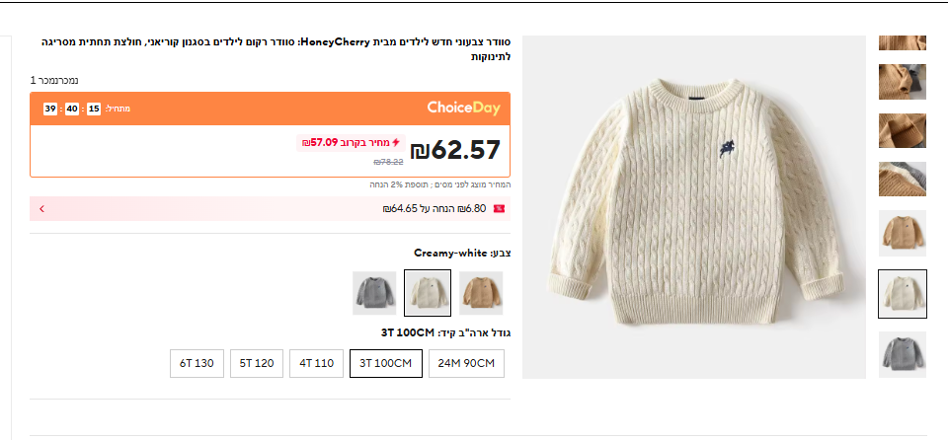Select the 24M 90CM size option
Image resolution: width=948 pixels, height=440 pixels.
[x=467, y=363]
